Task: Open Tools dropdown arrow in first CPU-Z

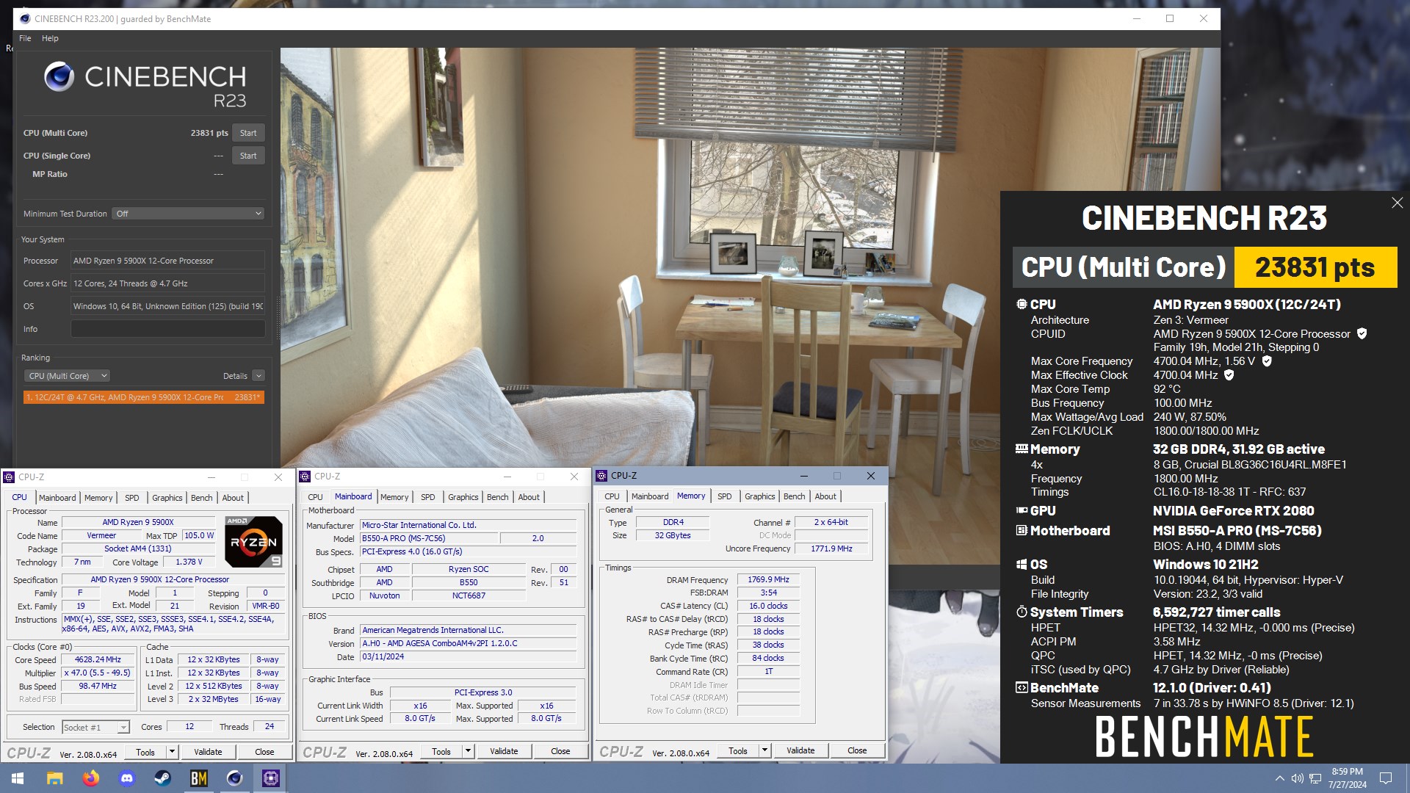Action: pos(172,752)
